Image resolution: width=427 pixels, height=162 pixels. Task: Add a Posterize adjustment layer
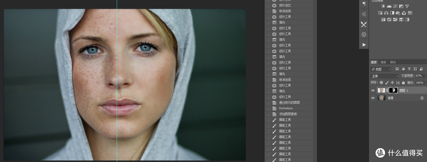pos(389,20)
